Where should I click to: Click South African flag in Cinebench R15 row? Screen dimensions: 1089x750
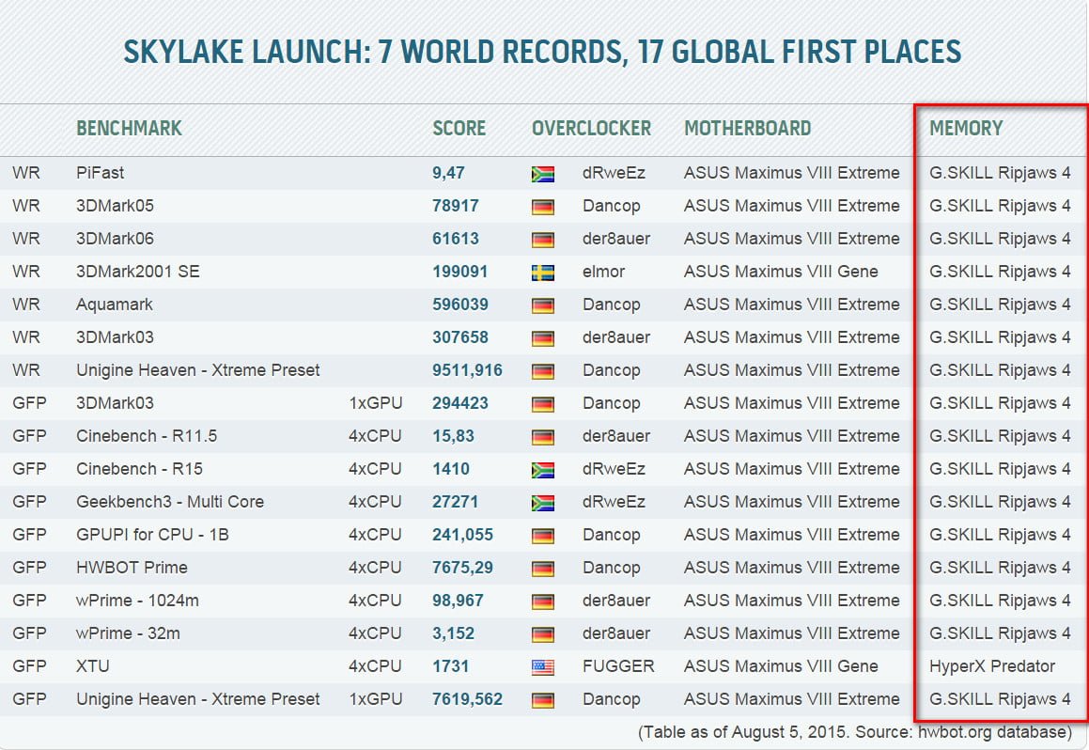[x=542, y=470]
